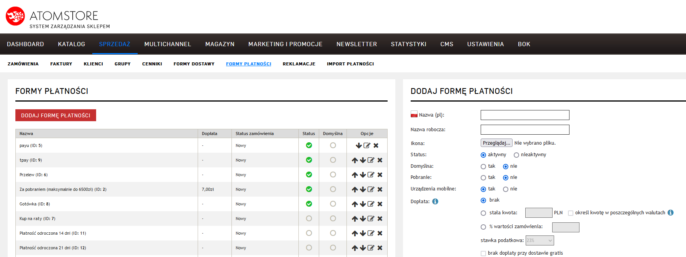
Task: Focus the Nazwa robocza text field
Action: click(x=524, y=130)
